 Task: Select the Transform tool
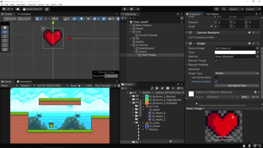point(5,49)
